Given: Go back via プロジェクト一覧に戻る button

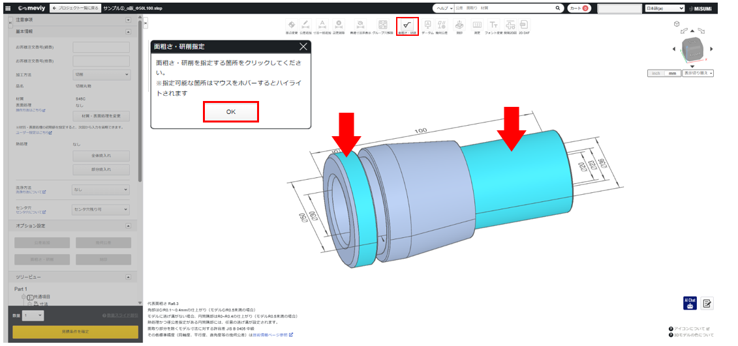Looking at the screenshot, I should pyautogui.click(x=74, y=8).
